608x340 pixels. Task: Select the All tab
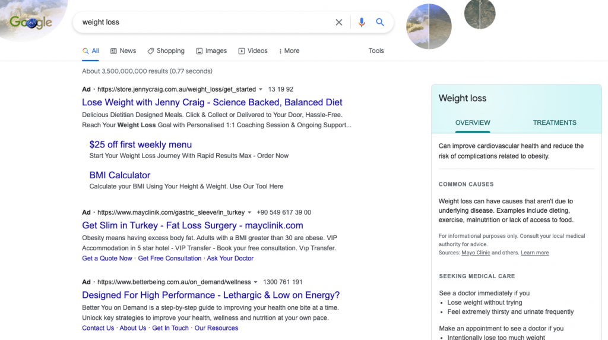click(90, 51)
